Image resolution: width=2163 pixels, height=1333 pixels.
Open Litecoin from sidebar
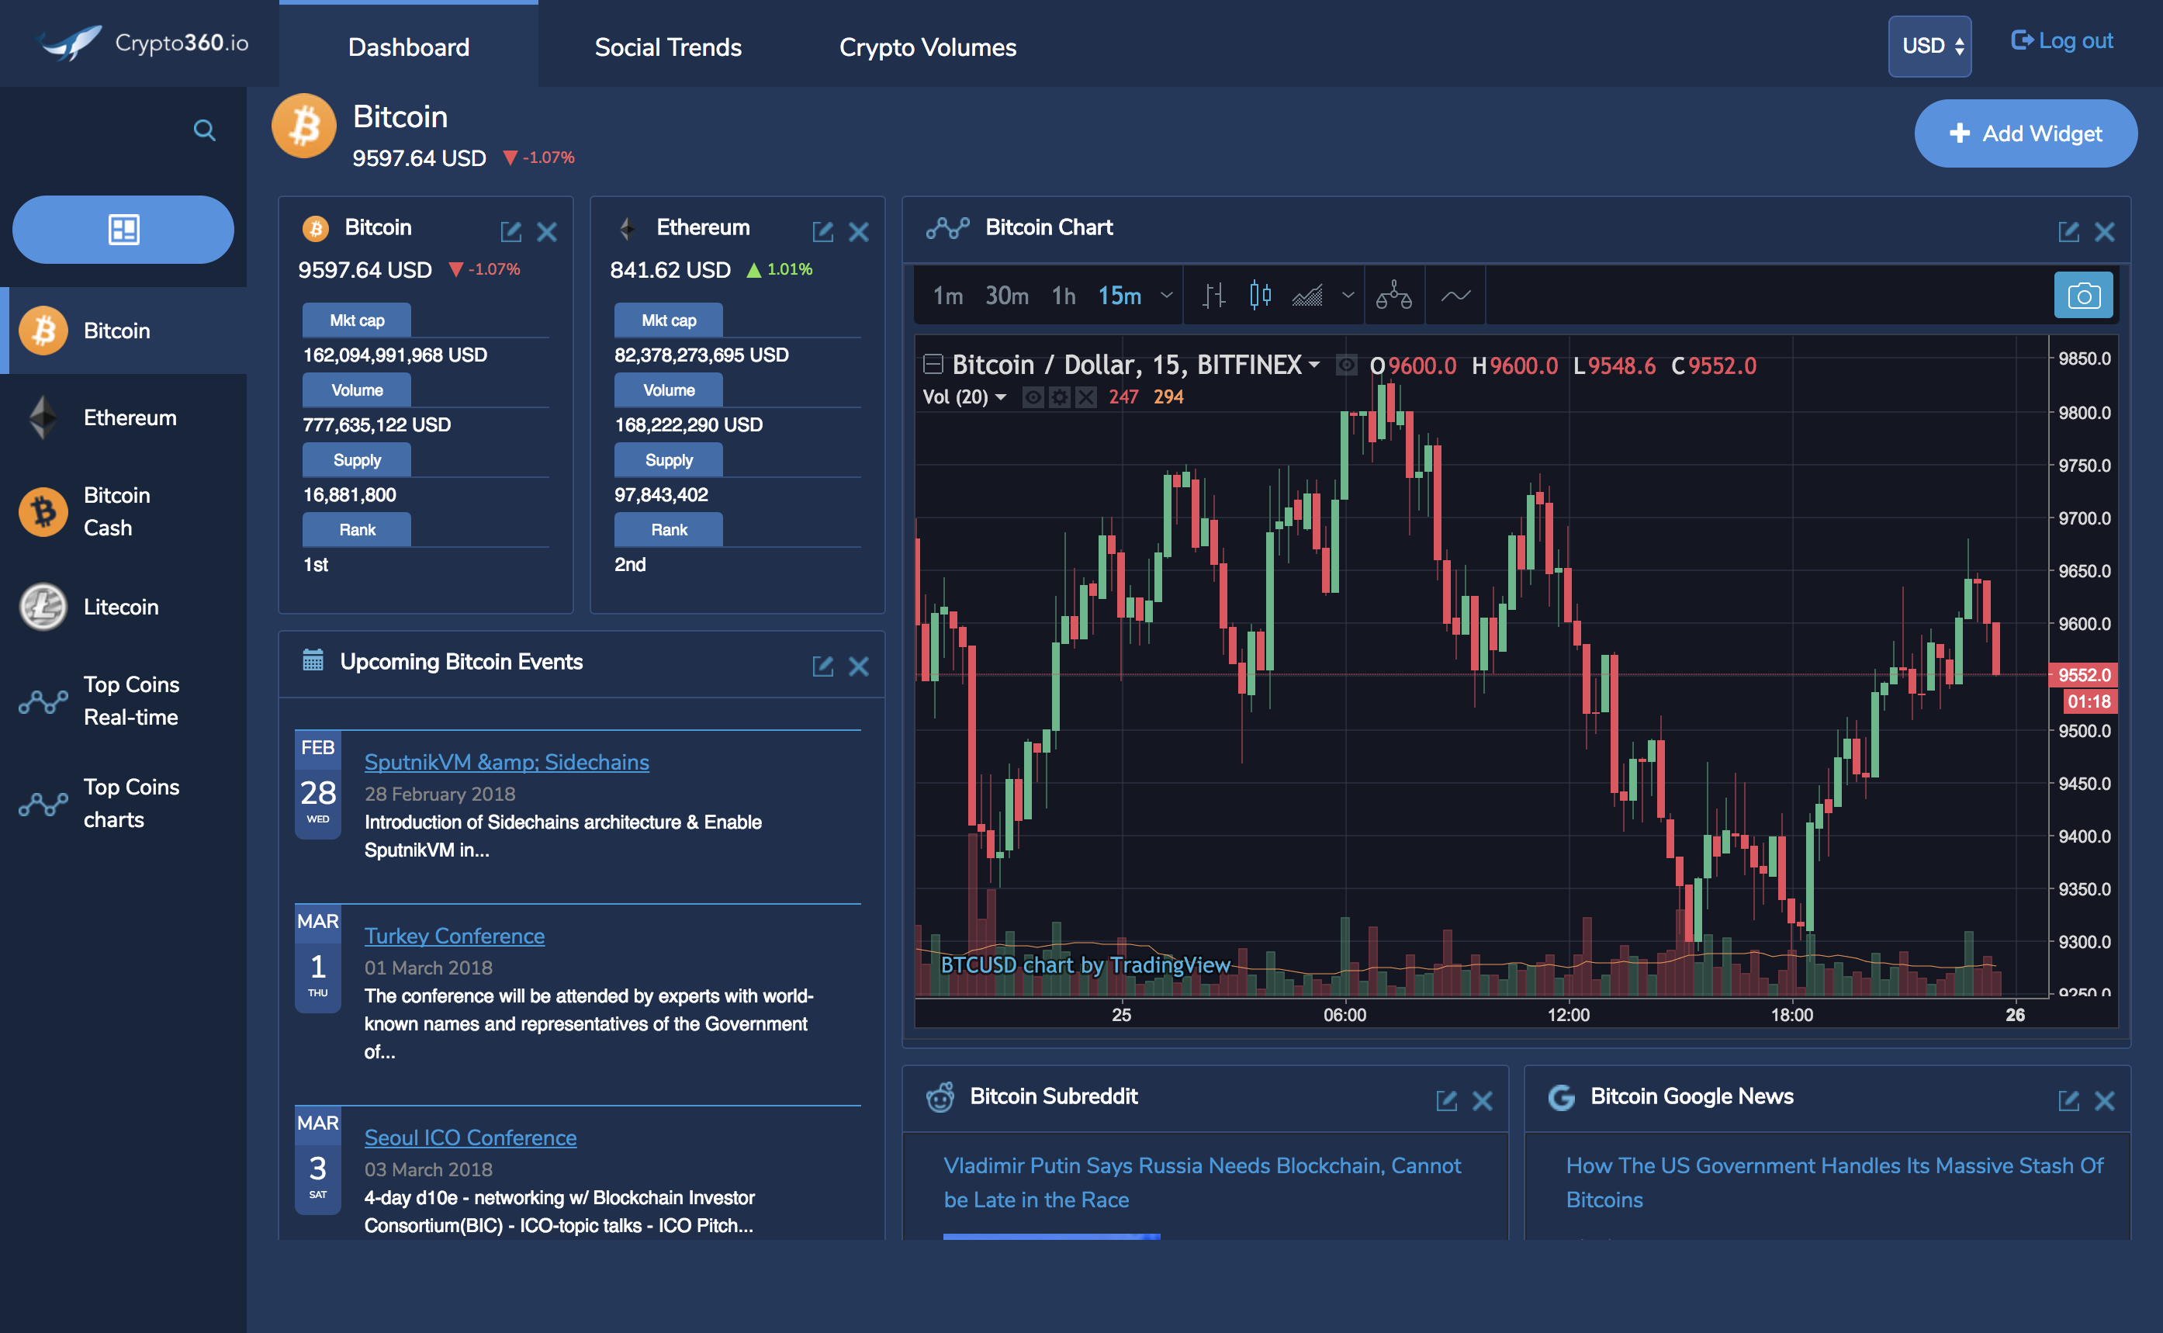123,608
